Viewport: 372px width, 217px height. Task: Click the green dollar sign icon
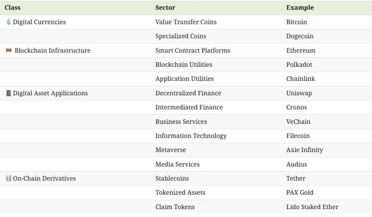[x=9, y=22]
